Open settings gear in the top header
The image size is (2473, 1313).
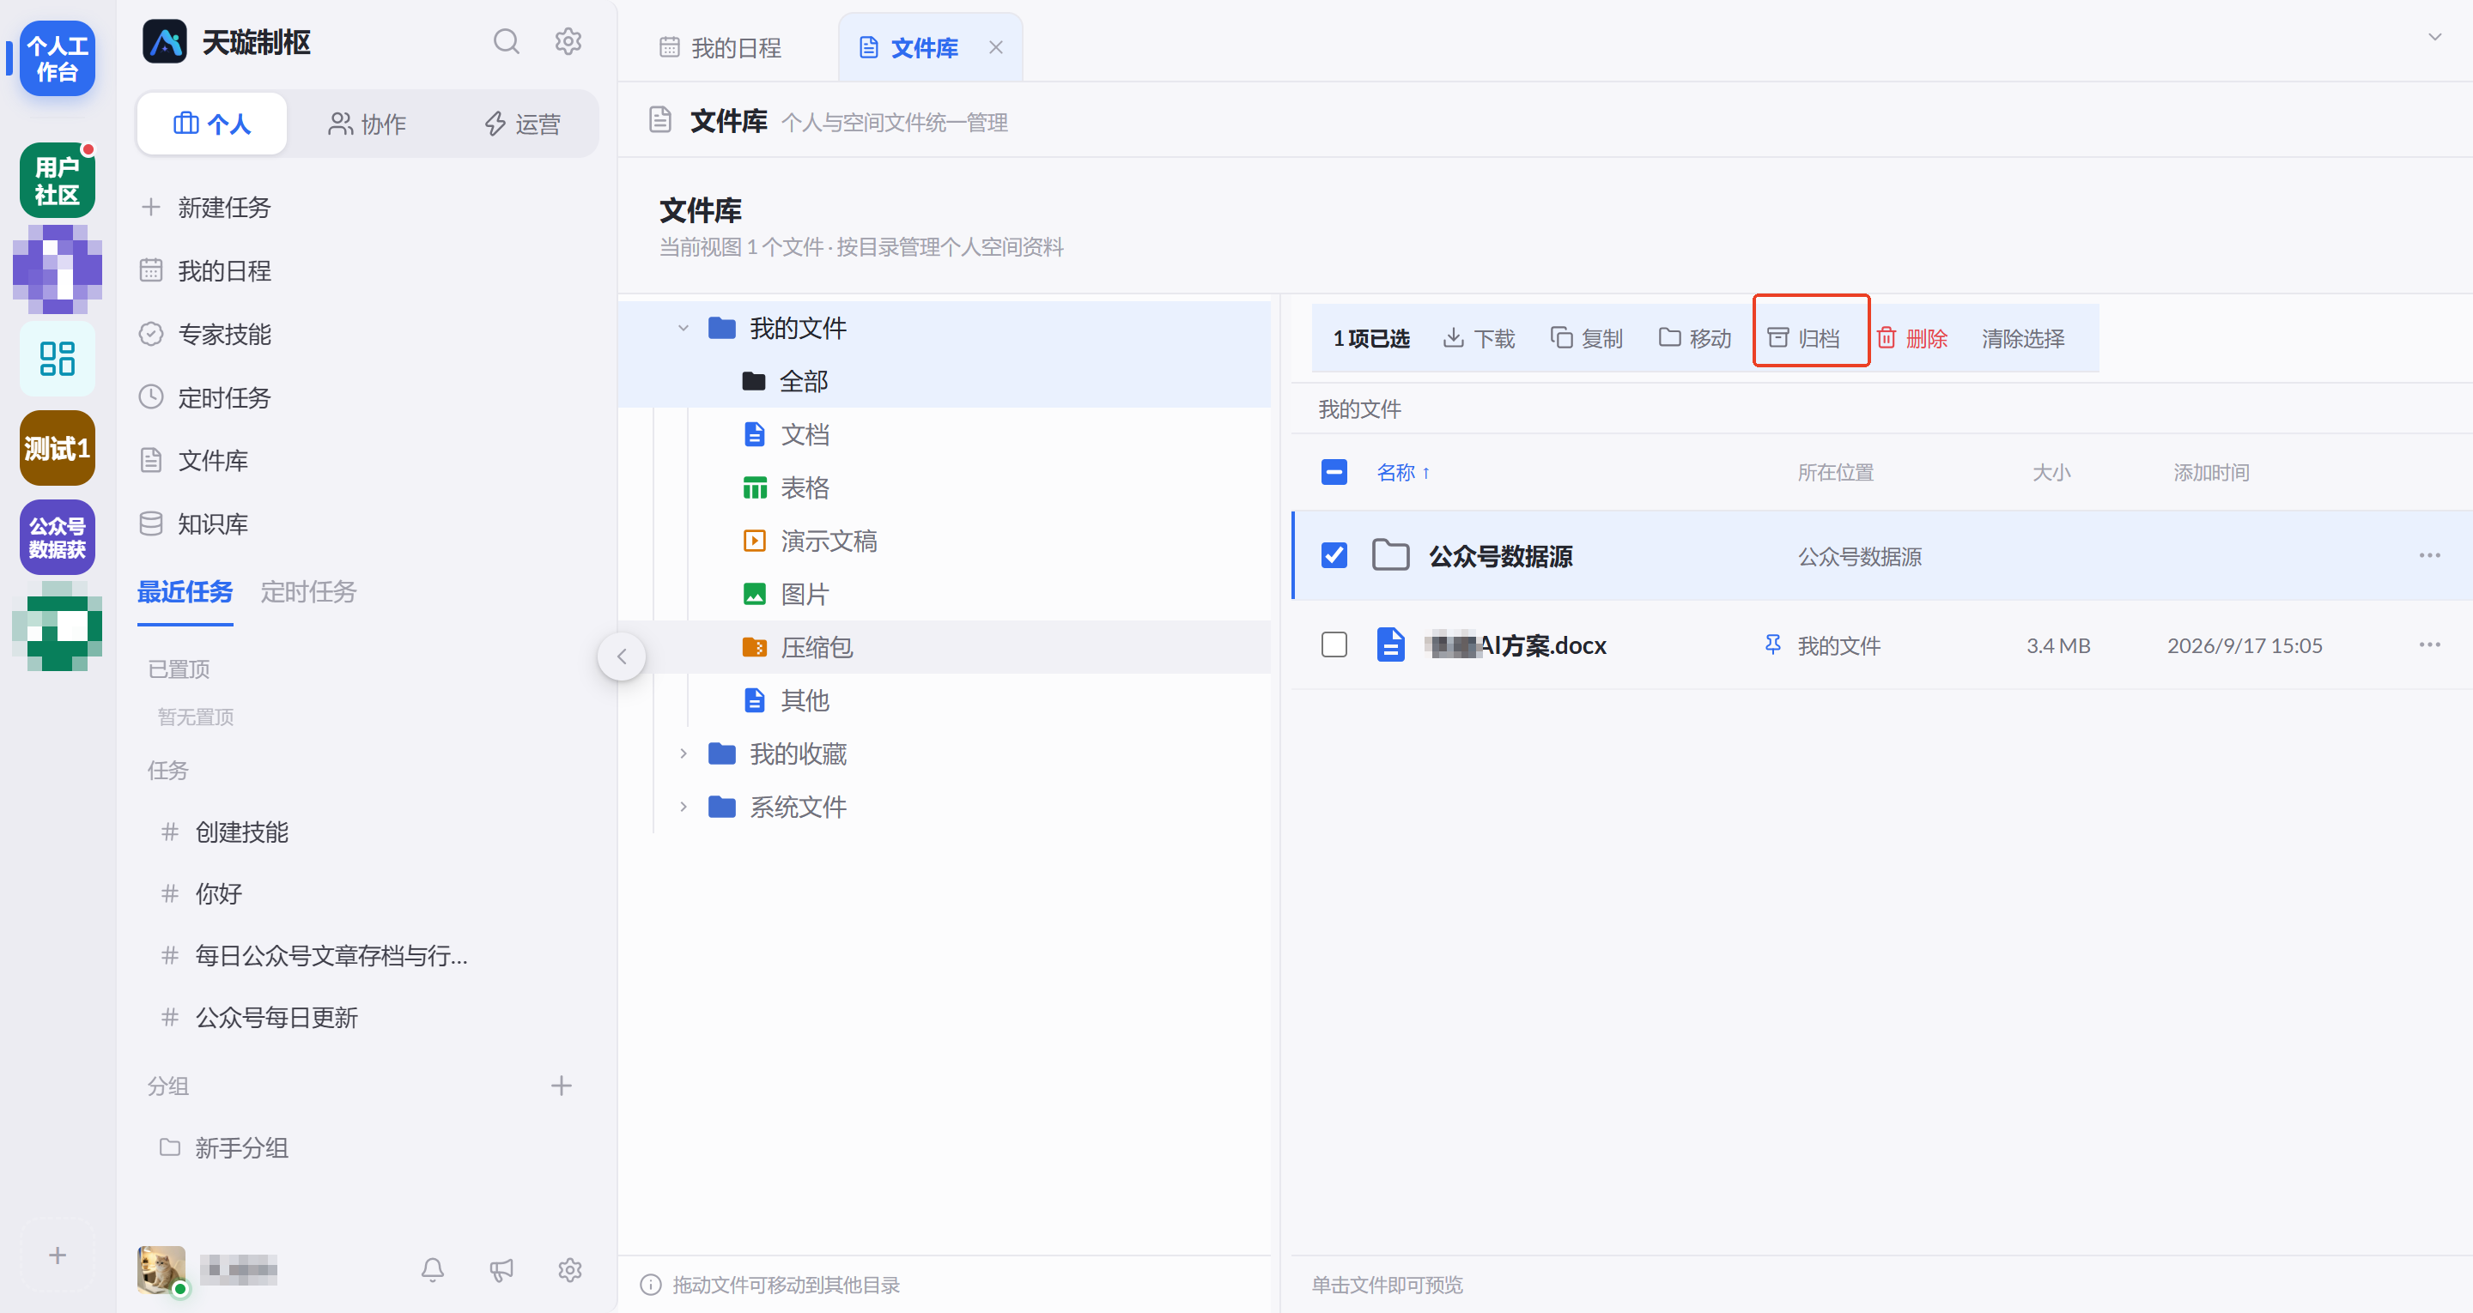(568, 42)
